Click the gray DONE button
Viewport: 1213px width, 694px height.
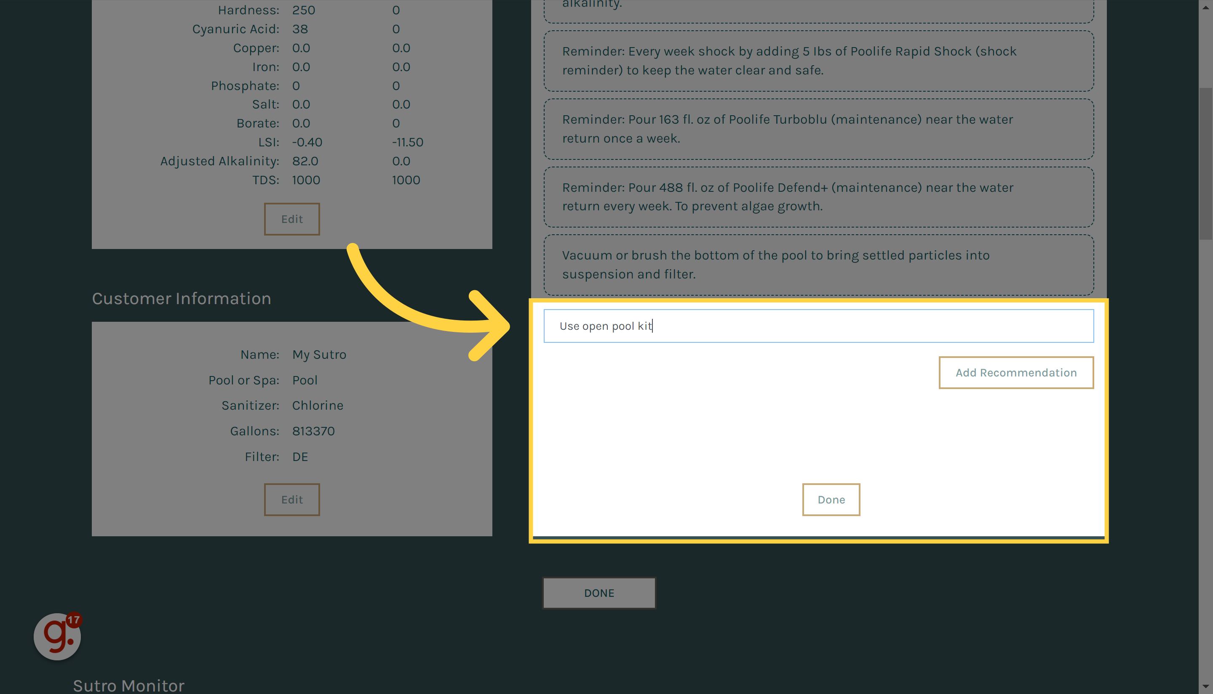(x=599, y=593)
